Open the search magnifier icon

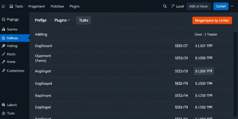[x=165, y=6]
